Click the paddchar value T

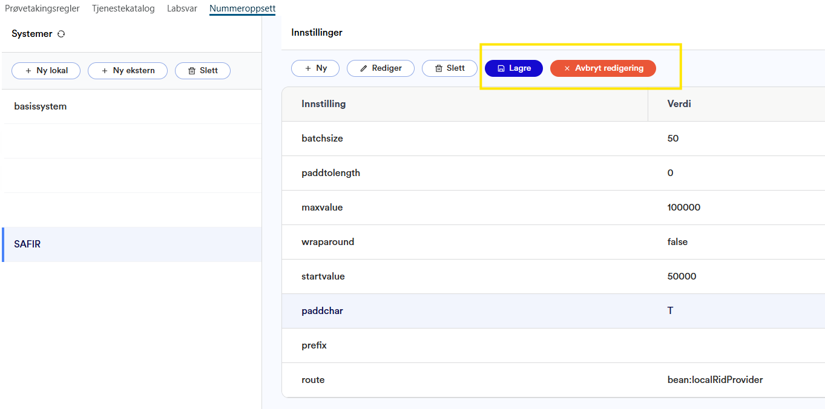(x=670, y=311)
